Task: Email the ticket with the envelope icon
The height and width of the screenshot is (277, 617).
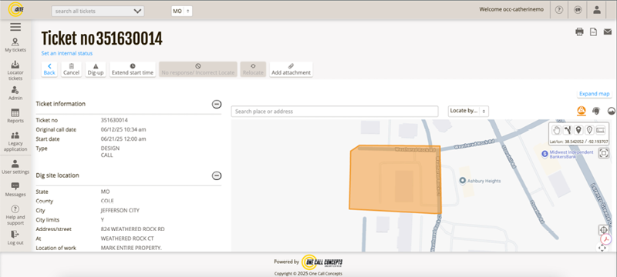Action: (608, 32)
